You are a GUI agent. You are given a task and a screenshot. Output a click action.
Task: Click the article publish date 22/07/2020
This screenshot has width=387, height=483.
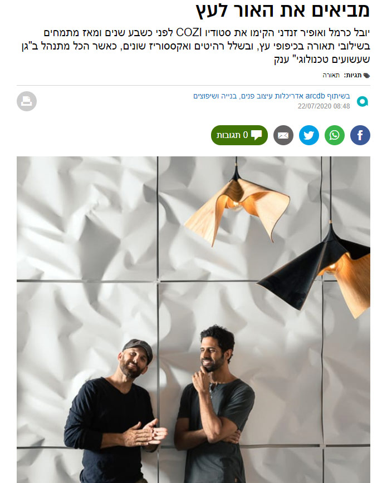click(x=324, y=106)
